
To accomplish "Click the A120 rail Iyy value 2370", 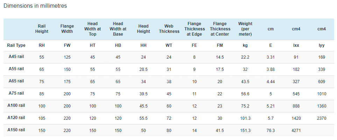I will pyautogui.click(x=322, y=118).
